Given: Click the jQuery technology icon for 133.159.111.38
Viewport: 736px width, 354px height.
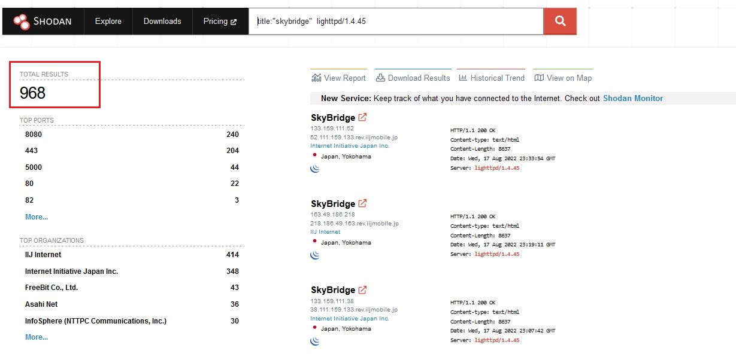Looking at the screenshot, I should [315, 341].
